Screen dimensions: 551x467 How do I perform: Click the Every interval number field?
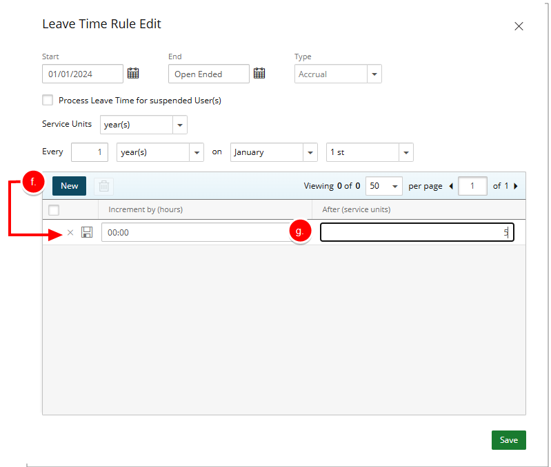click(89, 152)
